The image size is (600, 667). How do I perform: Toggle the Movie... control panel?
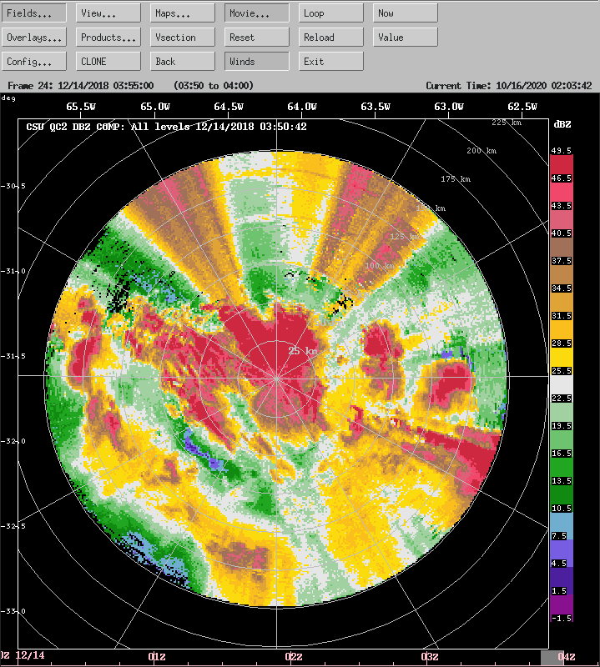tap(257, 13)
